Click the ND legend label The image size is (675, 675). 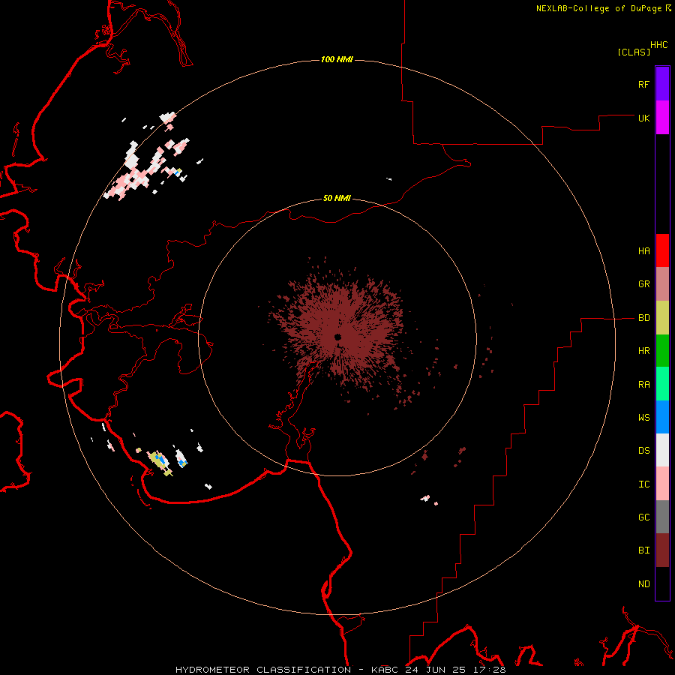[x=643, y=584]
